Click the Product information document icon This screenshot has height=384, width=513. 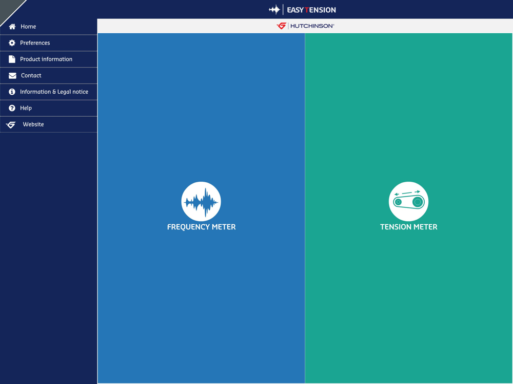tap(12, 59)
